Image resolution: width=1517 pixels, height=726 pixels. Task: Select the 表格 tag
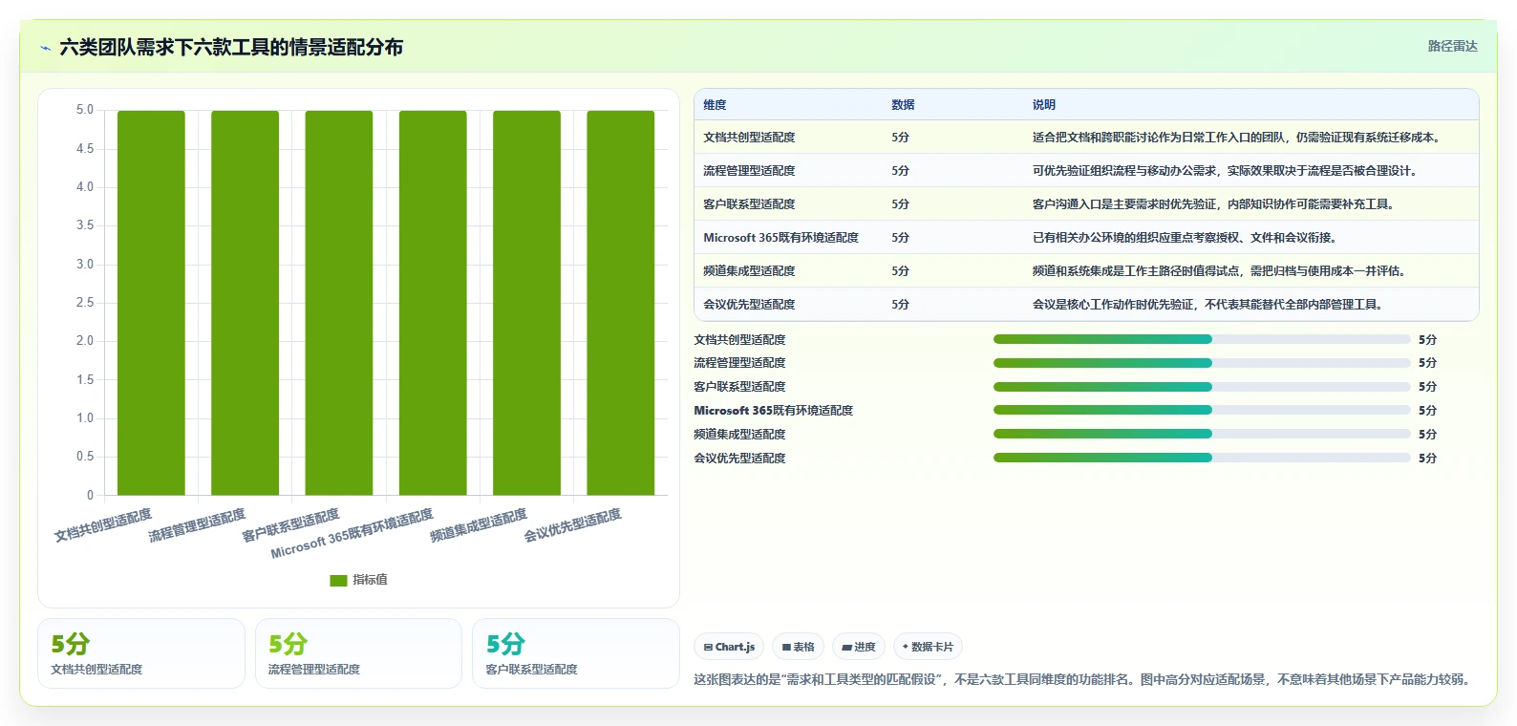coord(798,647)
